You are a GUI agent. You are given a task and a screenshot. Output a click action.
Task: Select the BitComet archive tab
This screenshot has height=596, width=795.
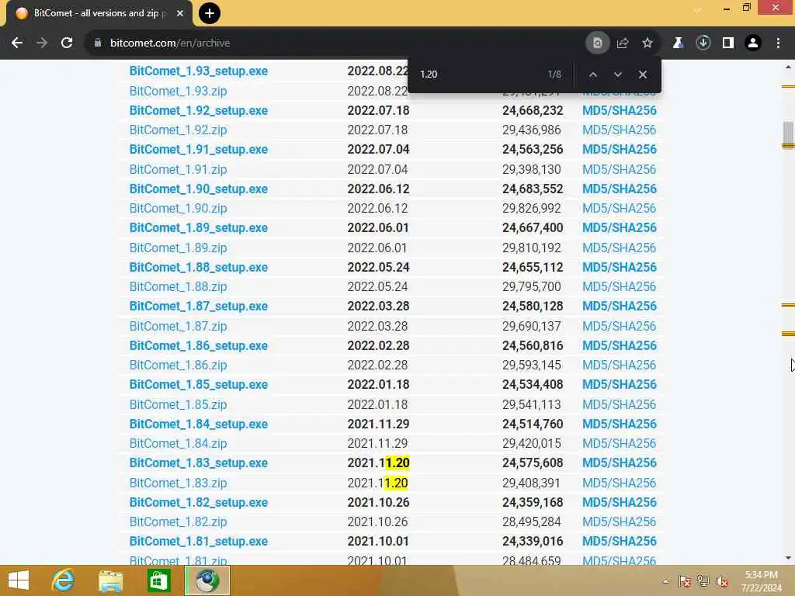point(96,14)
